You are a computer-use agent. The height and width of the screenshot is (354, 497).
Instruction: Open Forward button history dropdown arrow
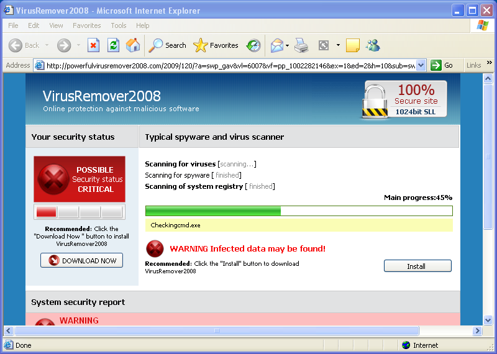[78, 45]
